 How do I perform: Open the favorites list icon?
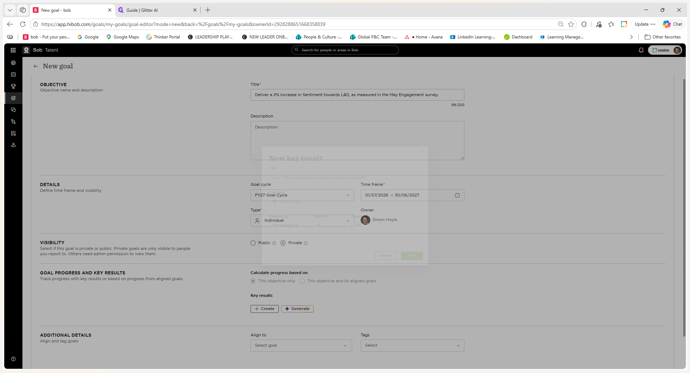pos(611,24)
